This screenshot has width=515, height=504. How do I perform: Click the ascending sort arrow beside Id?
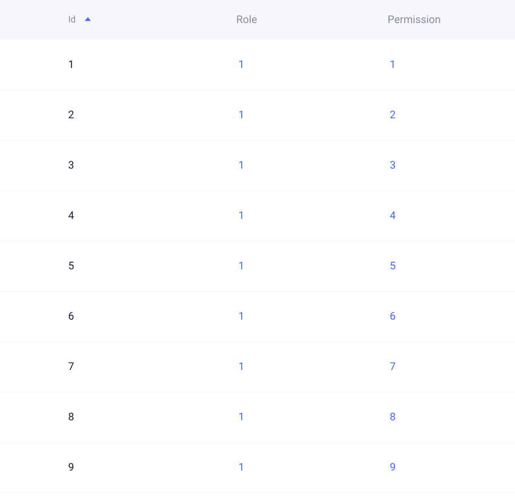click(x=88, y=19)
